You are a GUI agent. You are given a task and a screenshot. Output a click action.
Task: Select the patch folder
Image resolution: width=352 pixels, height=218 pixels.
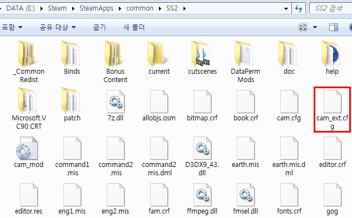72,104
